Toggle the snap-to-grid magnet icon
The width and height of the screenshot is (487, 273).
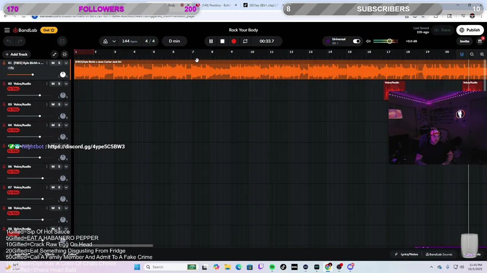point(462,54)
